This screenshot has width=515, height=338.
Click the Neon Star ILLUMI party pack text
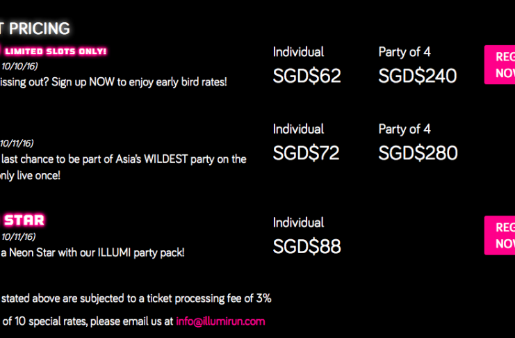coord(92,253)
